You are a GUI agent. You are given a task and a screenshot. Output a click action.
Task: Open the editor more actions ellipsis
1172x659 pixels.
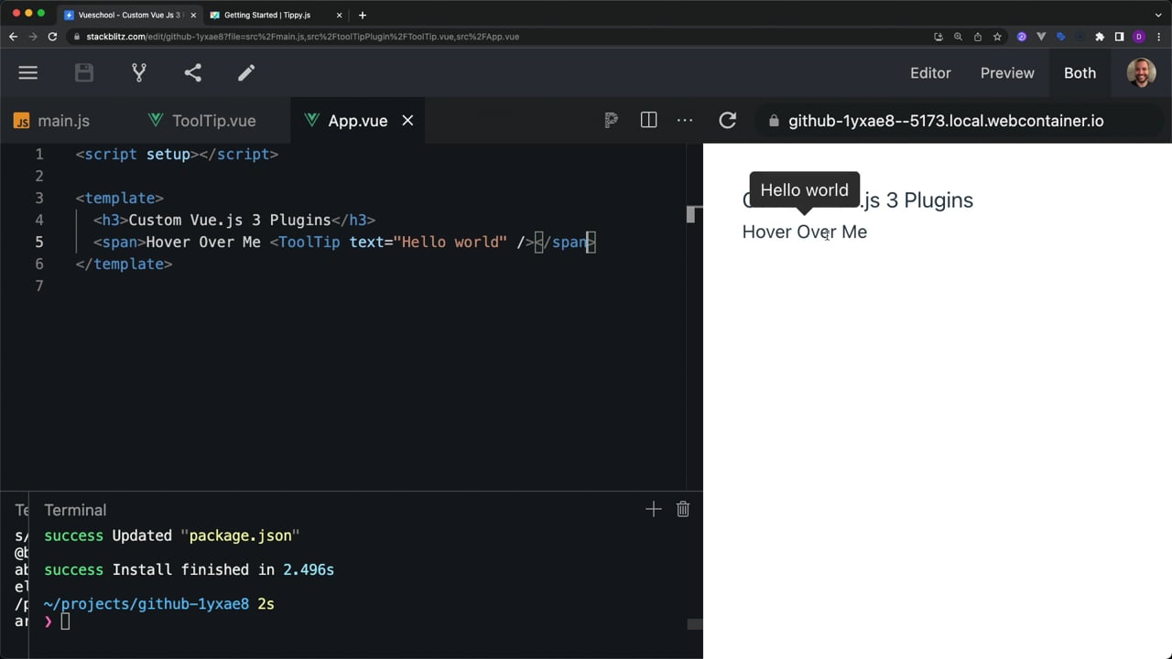tap(685, 120)
